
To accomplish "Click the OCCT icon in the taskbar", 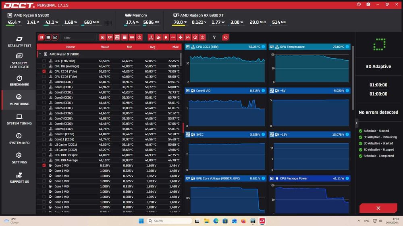I will [262, 221].
